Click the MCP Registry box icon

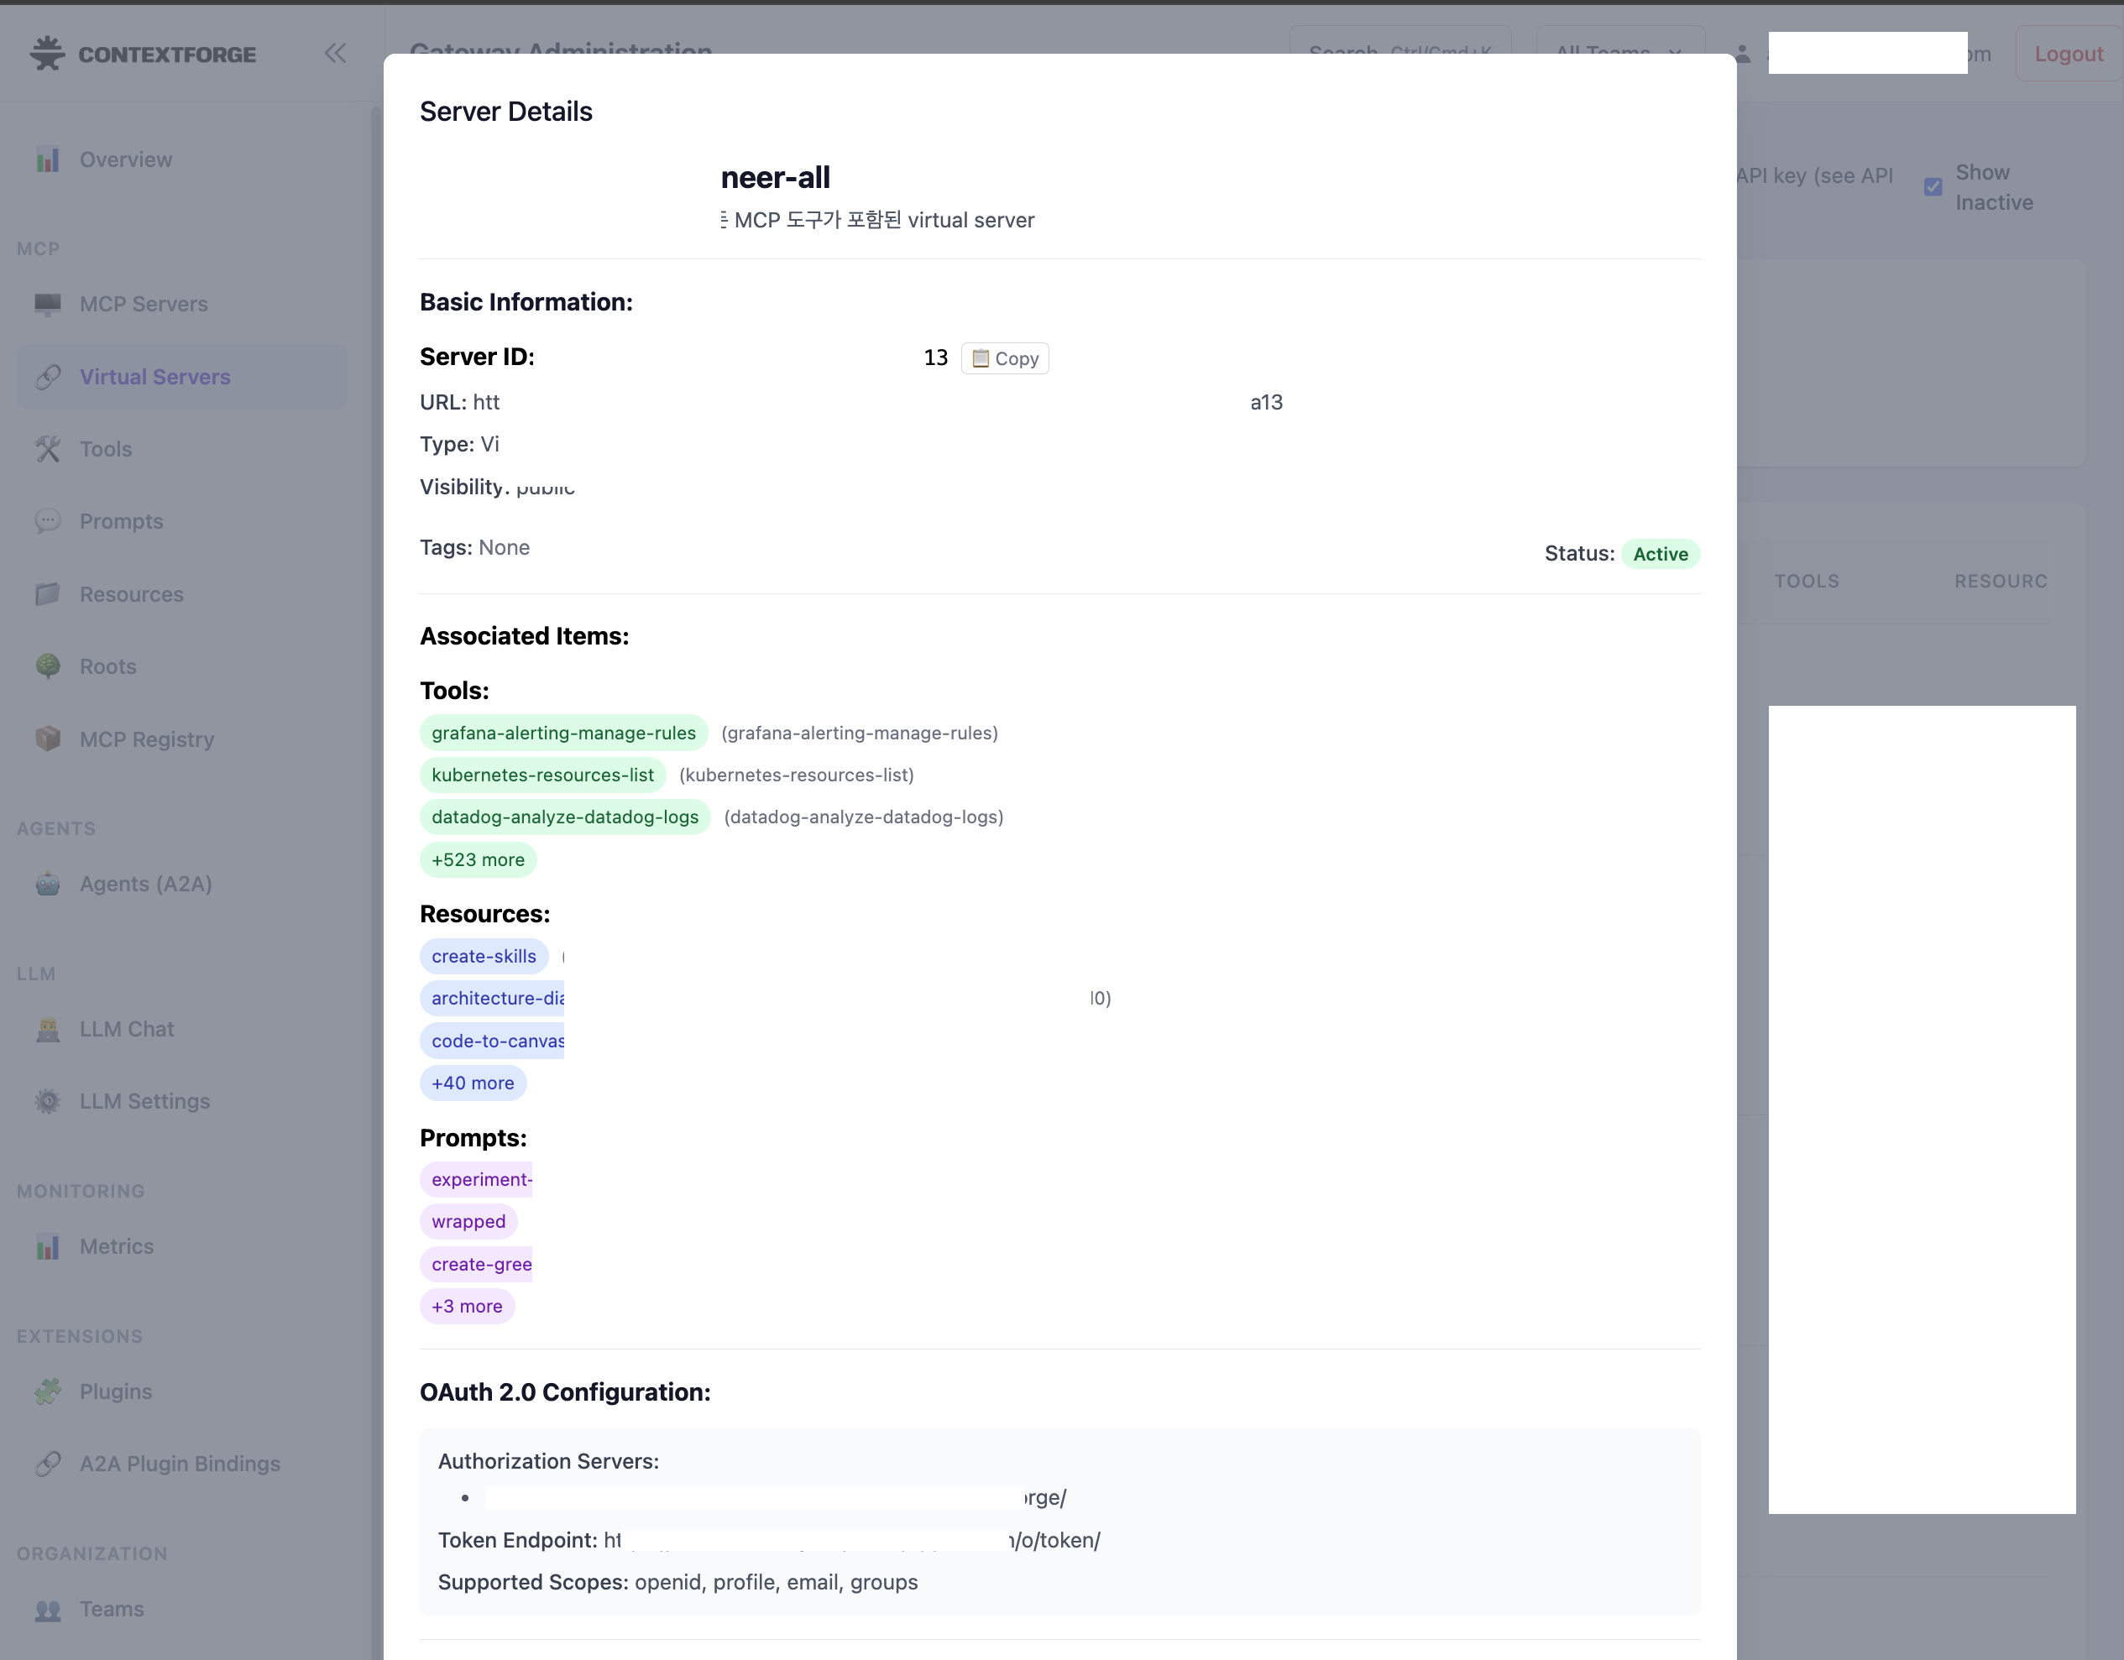[48, 739]
